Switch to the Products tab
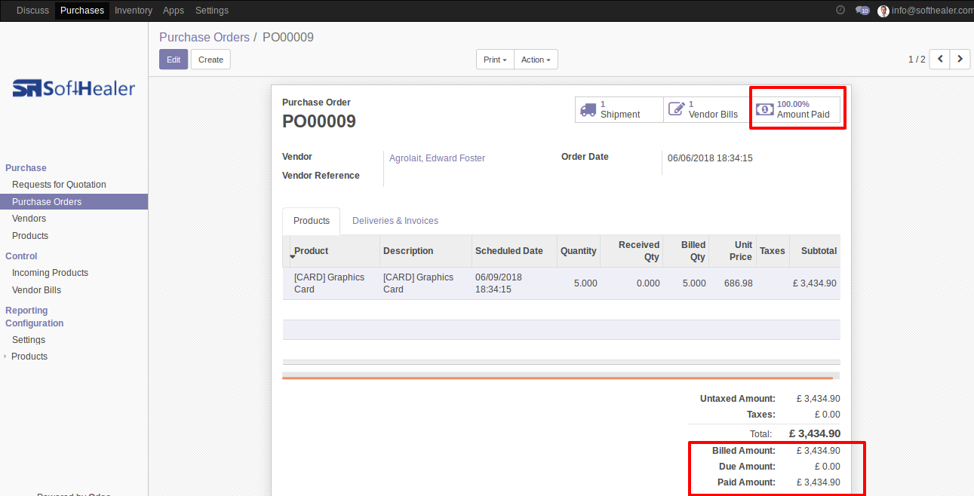 (x=312, y=221)
